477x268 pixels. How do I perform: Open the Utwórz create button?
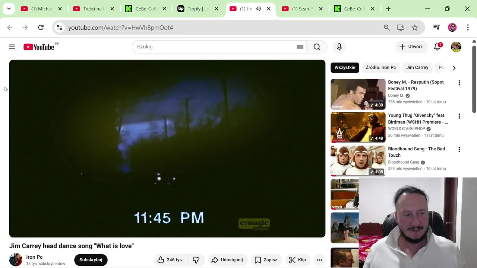click(x=411, y=47)
